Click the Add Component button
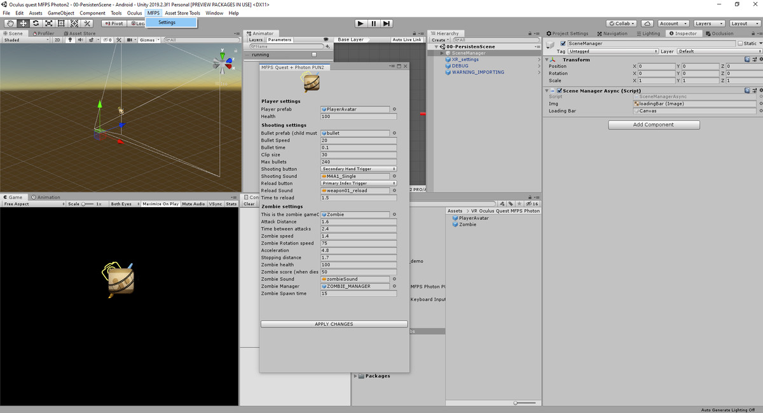The width and height of the screenshot is (763, 413). pos(654,125)
